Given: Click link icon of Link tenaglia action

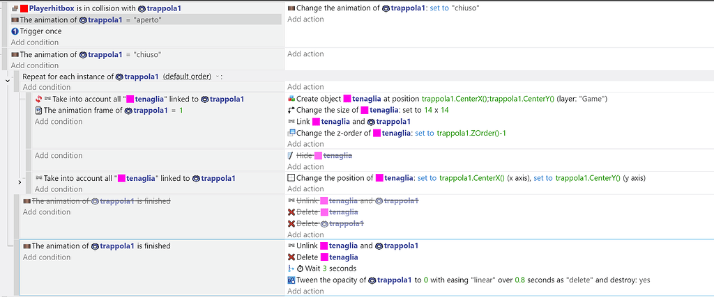Looking at the screenshot, I should [x=291, y=122].
